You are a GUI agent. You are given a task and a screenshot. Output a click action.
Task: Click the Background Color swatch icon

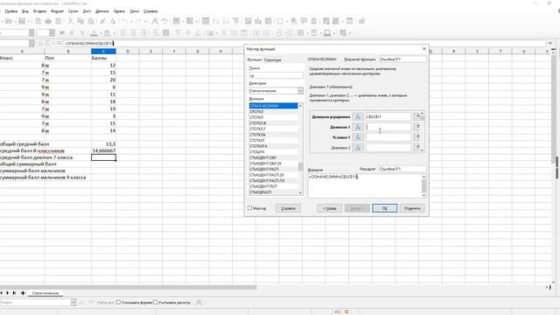point(107,33)
